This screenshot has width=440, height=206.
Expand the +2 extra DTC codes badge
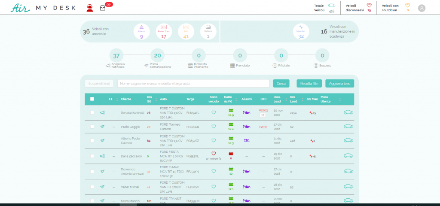pyautogui.click(x=263, y=115)
